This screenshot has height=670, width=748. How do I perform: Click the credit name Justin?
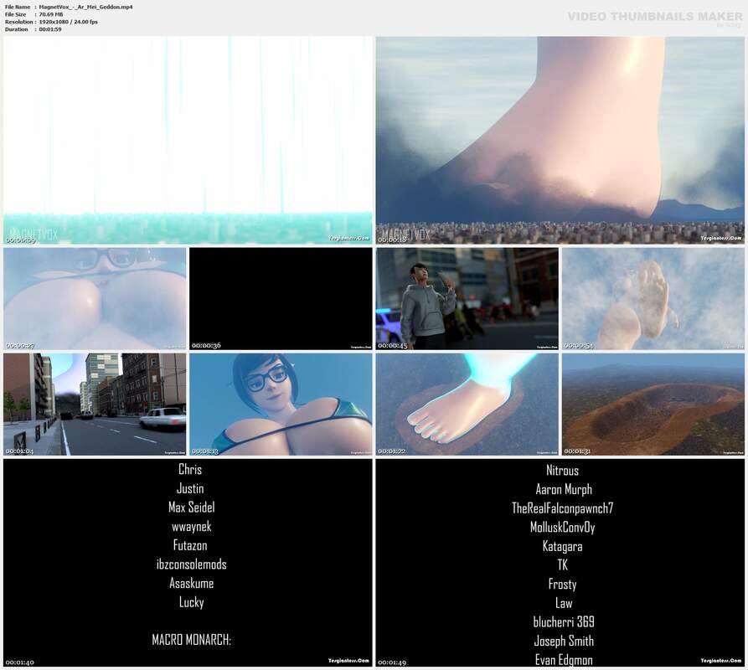point(190,488)
